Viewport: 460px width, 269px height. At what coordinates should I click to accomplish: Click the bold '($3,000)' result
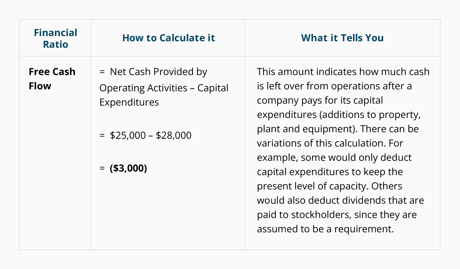[128, 169]
